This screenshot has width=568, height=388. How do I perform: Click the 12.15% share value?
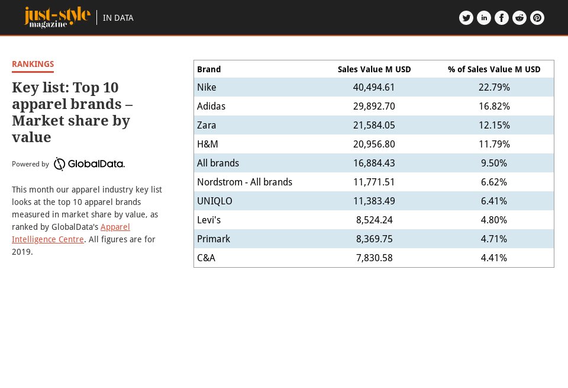[494, 125]
